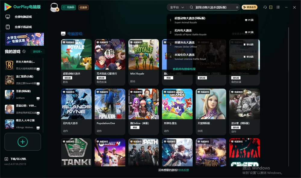Open 碧蓝幻想 in my games list
The image size is (301, 178).
(23, 109)
